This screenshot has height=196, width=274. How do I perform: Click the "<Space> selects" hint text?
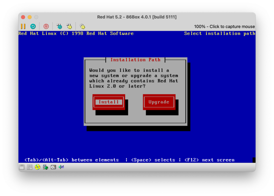click(153, 160)
